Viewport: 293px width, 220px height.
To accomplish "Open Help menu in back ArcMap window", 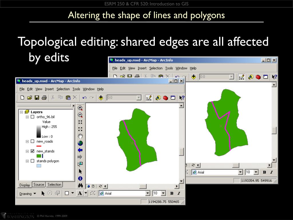I will [x=193, y=68].
